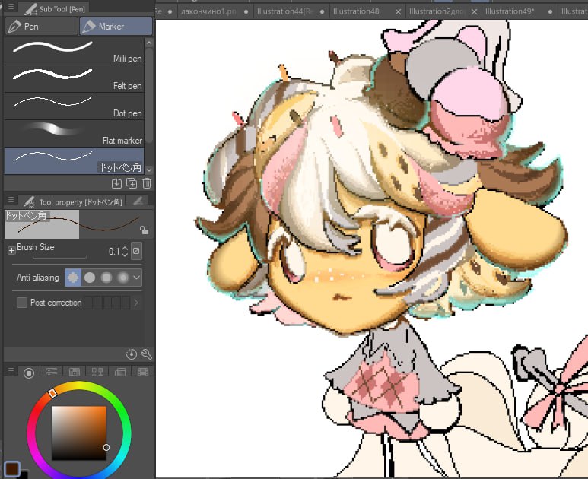Open sub tool detail wrench icon
The width and height of the screenshot is (588, 479).
coord(147,354)
